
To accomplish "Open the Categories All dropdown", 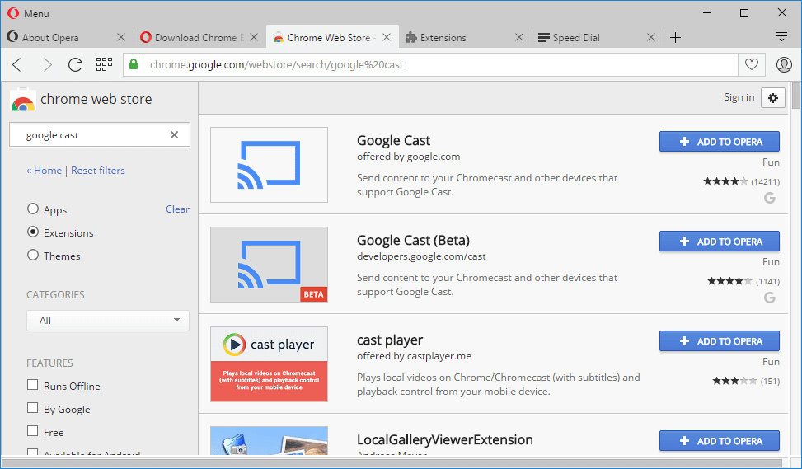I will click(x=108, y=320).
